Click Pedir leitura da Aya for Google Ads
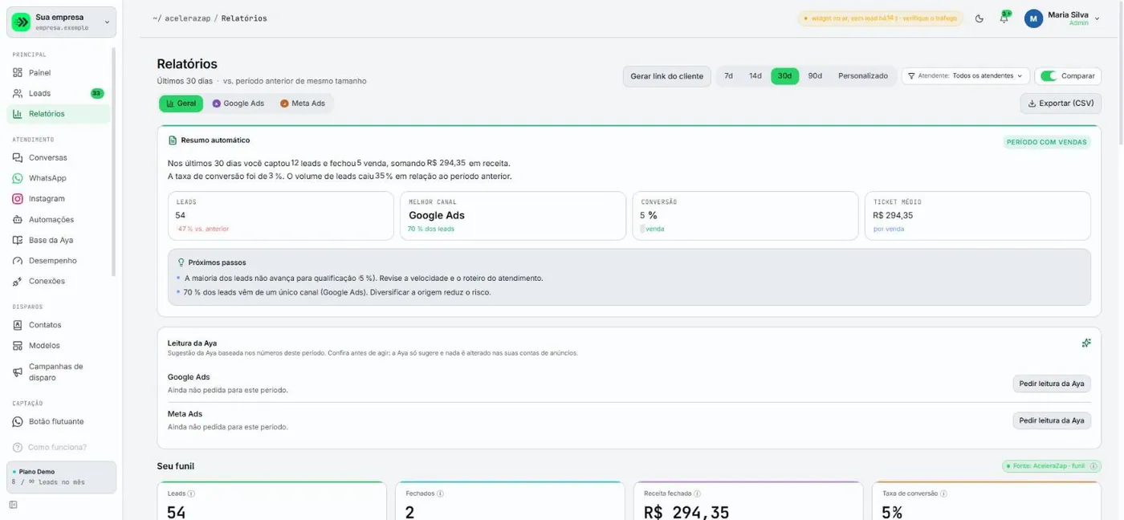This screenshot has height=520, width=1124. (x=1052, y=384)
